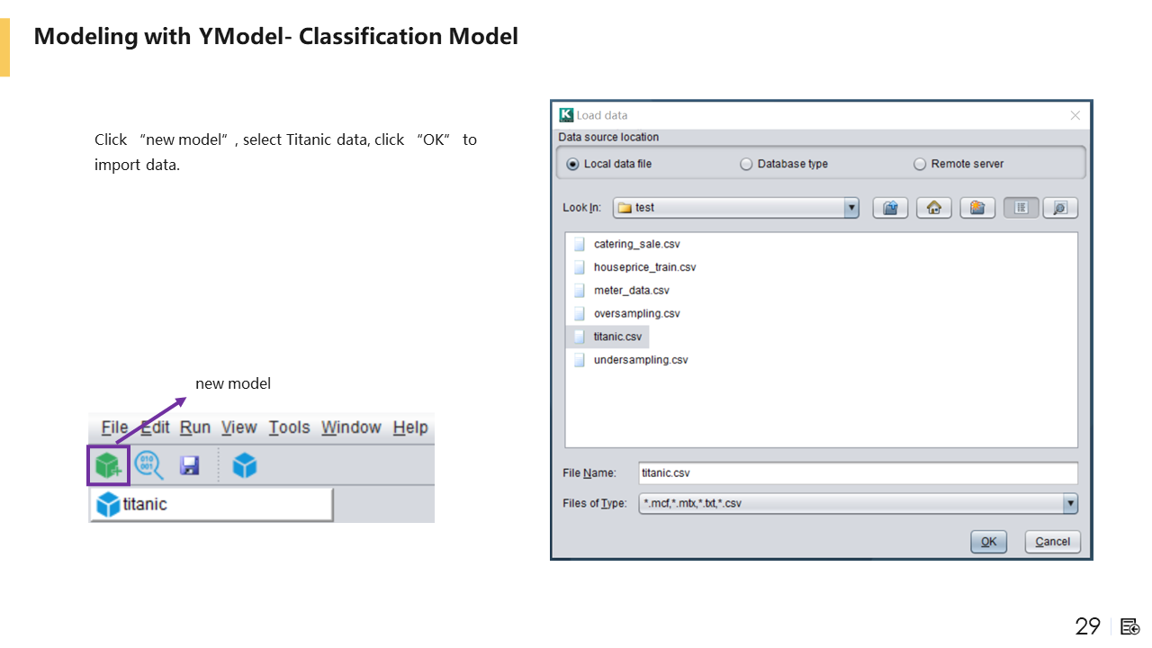Expand the Look In folder dropdown
1152x648 pixels.
(851, 208)
